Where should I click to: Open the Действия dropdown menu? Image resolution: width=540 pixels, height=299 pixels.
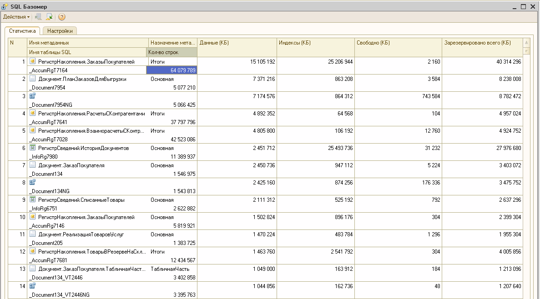pyautogui.click(x=16, y=17)
